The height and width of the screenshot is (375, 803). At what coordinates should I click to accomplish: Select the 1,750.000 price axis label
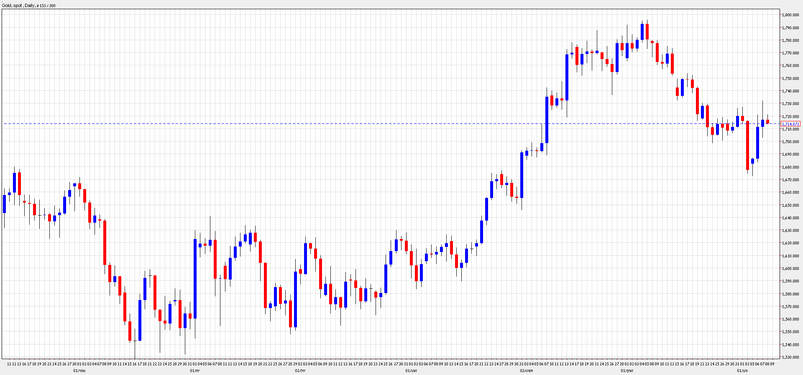790,78
